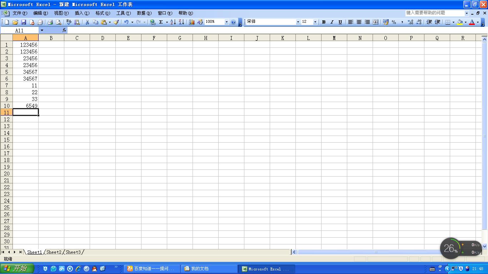488x274 pixels.
Task: Copy the selected cell
Action: (95, 22)
